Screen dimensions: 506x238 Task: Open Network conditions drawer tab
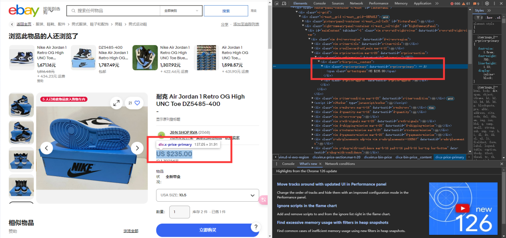coord(340,164)
